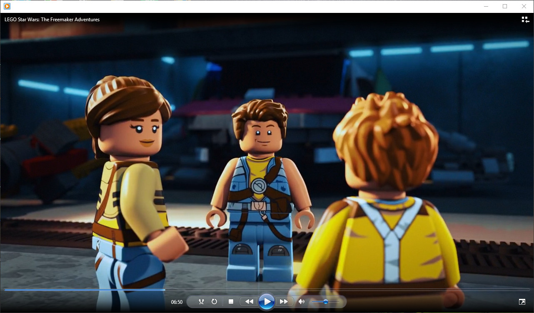Mute the audio with speaker icon

302,302
